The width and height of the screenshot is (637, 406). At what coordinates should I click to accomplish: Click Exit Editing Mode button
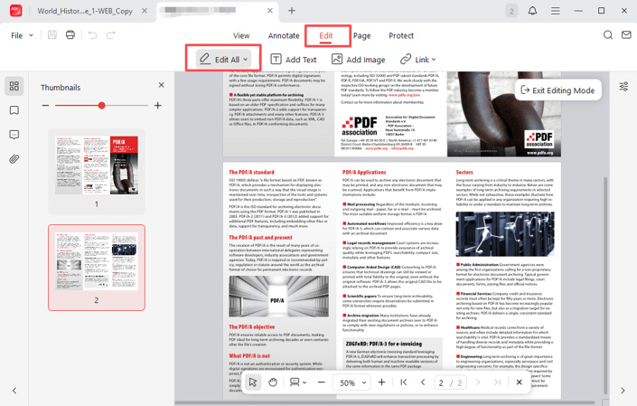tap(557, 90)
